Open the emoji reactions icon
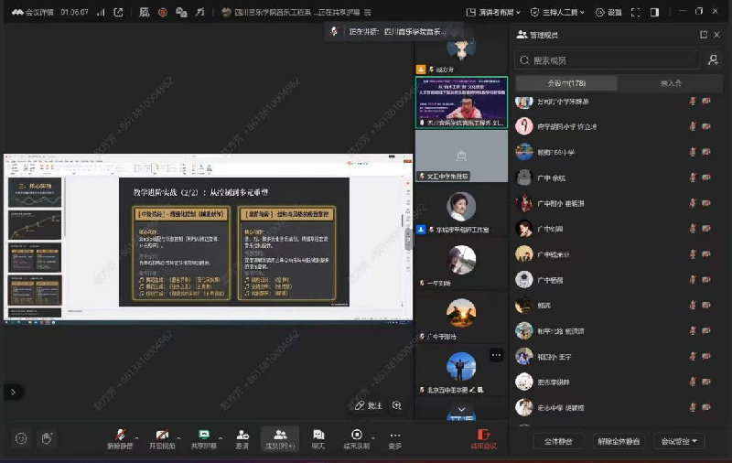This screenshot has height=463, width=732. 20,439
